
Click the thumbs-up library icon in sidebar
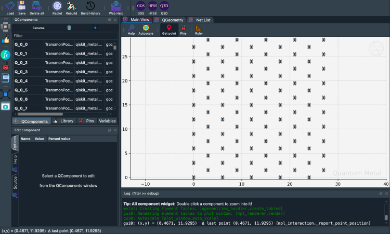point(6,39)
